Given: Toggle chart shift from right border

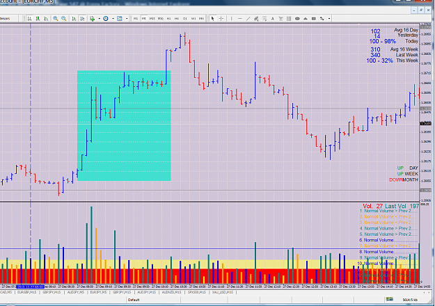Looking at the screenshot, I should coord(82,19).
